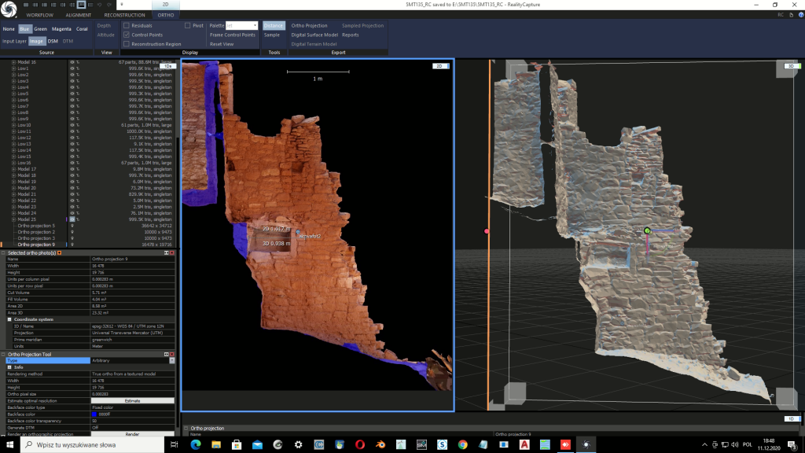
Task: Switch to the ORTHO ribbon tab
Action: click(x=165, y=15)
